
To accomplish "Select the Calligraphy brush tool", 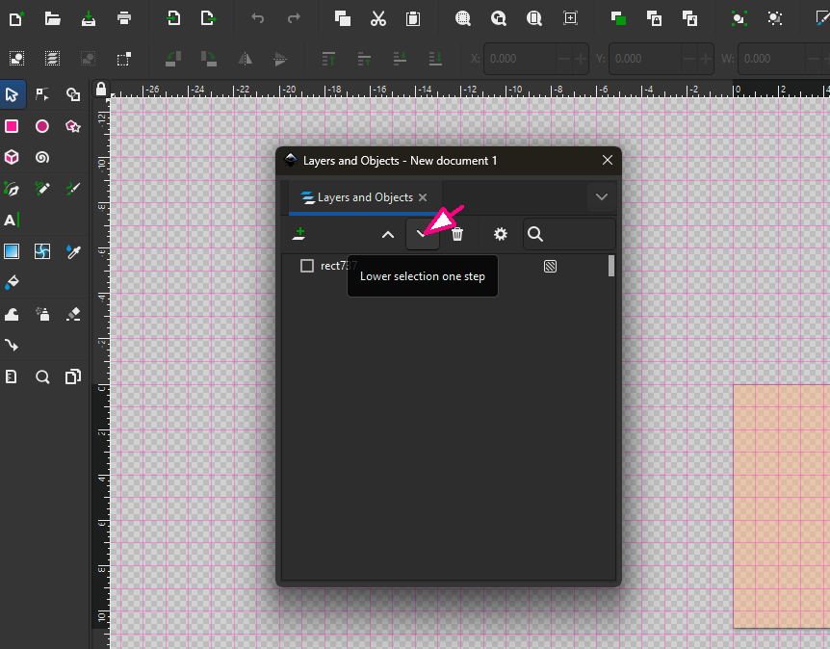I will (73, 189).
